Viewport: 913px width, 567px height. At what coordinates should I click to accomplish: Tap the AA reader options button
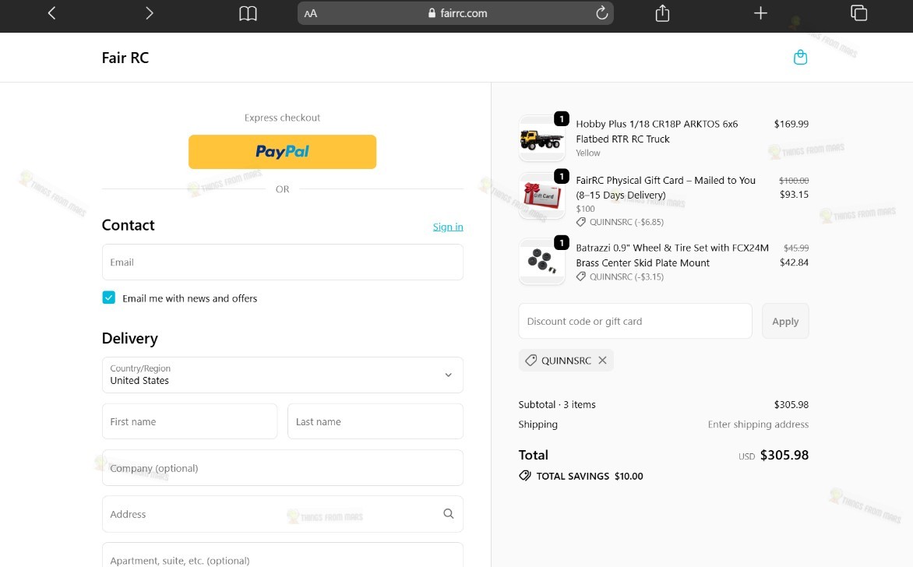311,13
